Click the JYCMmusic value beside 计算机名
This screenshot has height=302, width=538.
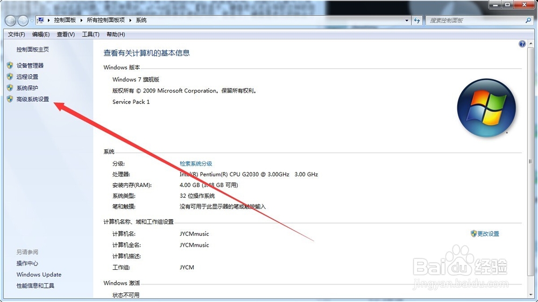[x=194, y=234]
